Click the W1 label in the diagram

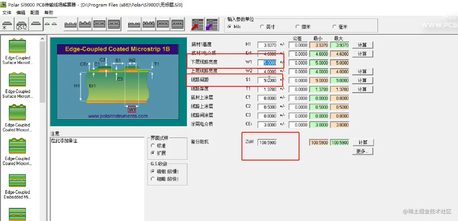[x=132, y=109]
